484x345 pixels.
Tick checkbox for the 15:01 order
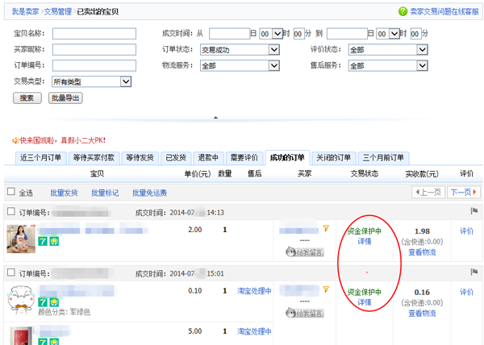pos(11,272)
